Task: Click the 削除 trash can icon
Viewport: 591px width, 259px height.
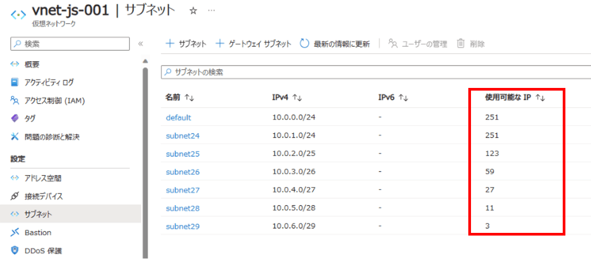Action: [x=461, y=44]
